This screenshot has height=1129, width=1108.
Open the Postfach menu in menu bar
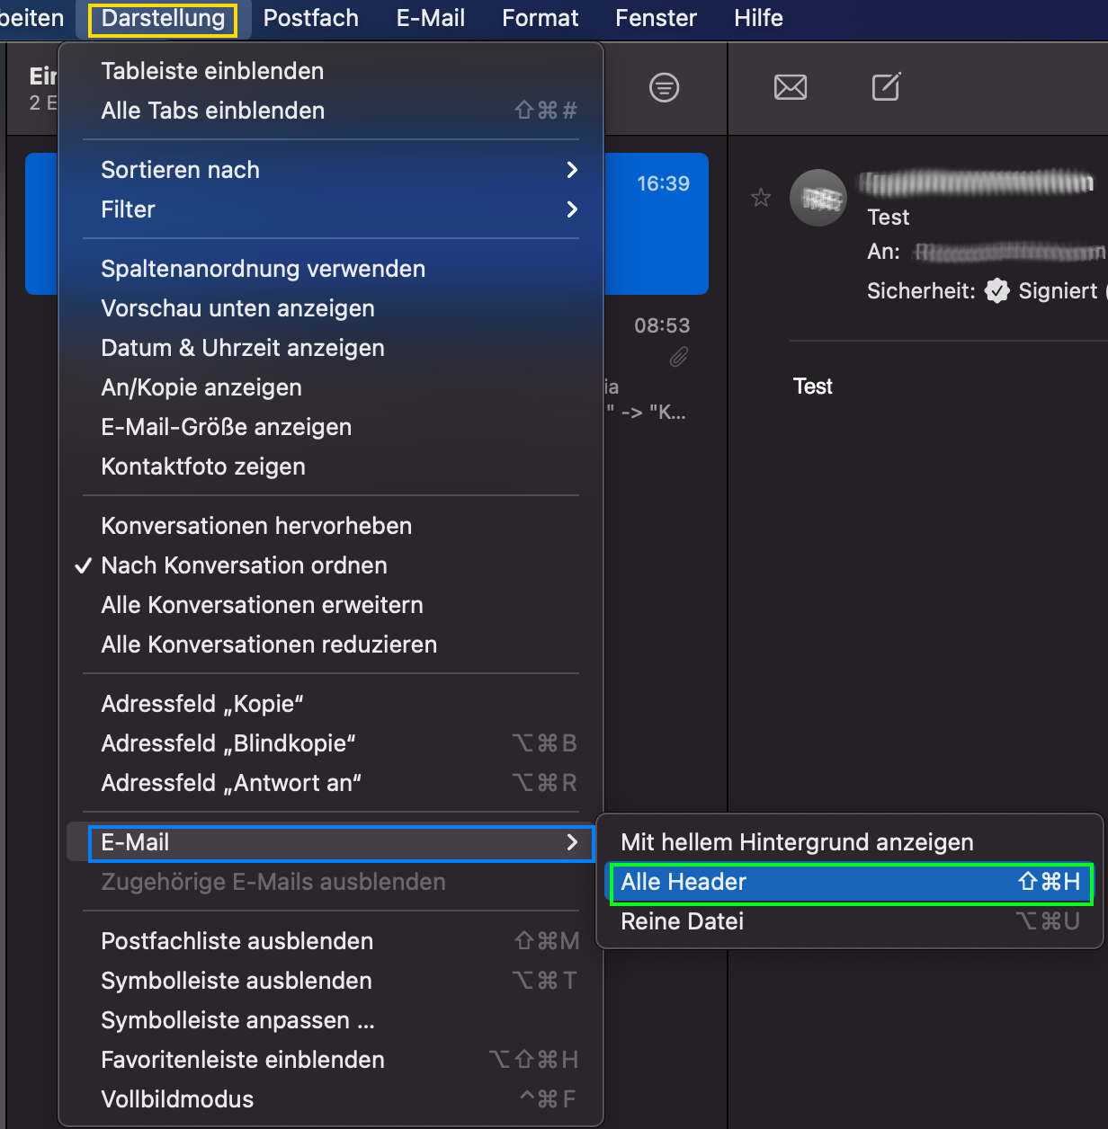(311, 18)
